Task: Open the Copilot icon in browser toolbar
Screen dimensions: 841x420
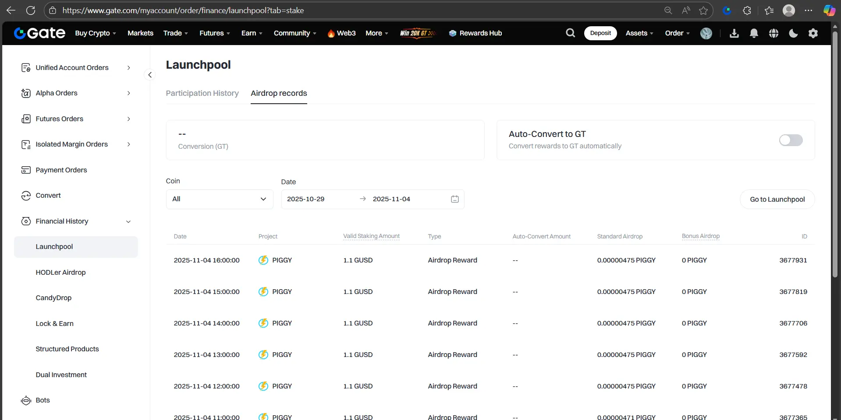Action: pos(829,10)
